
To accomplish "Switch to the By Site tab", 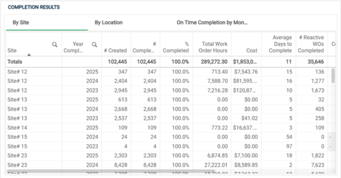I will click(21, 23).
